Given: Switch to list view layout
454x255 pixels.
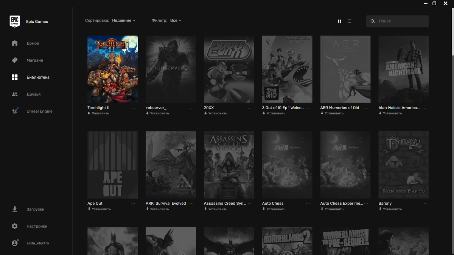Looking at the screenshot, I should (x=349, y=21).
